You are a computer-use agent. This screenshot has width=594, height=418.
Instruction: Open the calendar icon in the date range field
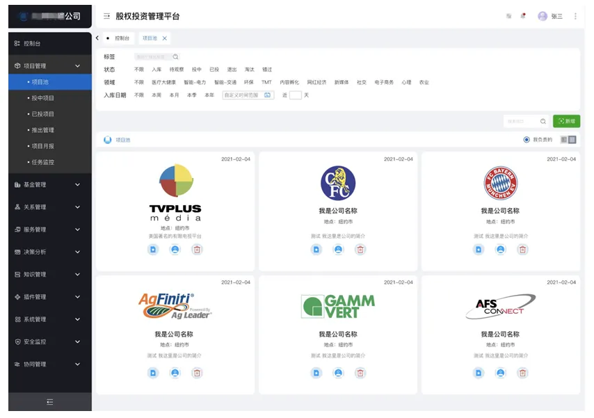268,95
